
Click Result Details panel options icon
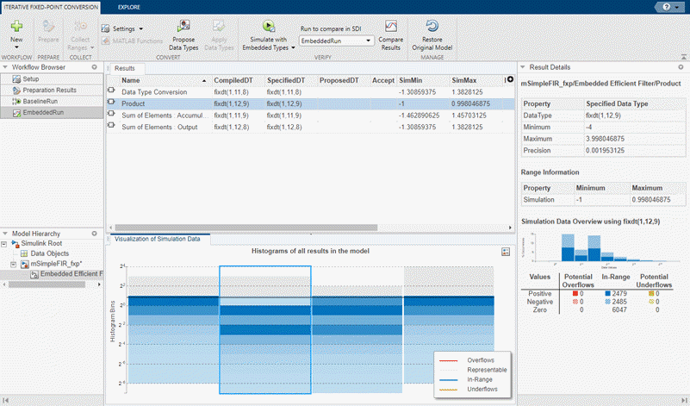[x=681, y=66]
